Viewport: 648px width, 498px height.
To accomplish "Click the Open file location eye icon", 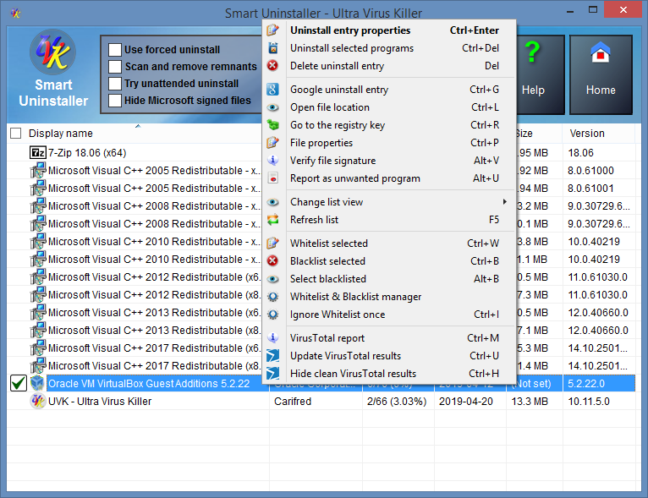I will click(272, 107).
